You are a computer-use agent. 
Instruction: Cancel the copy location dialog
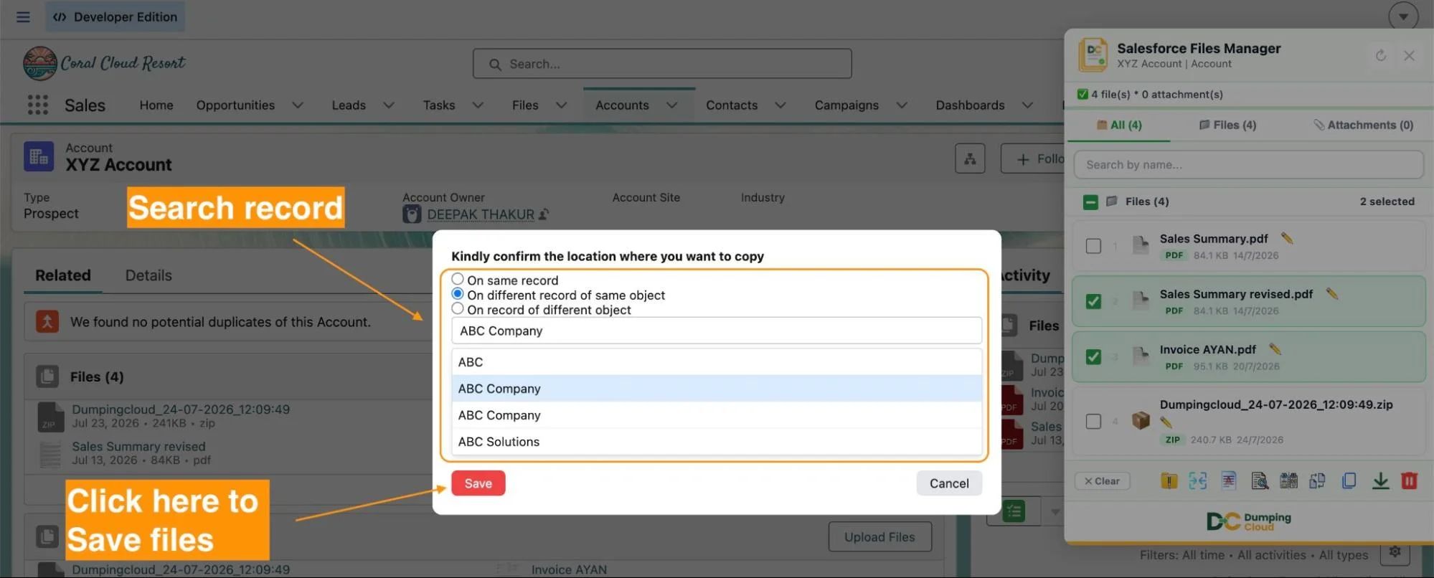(949, 483)
